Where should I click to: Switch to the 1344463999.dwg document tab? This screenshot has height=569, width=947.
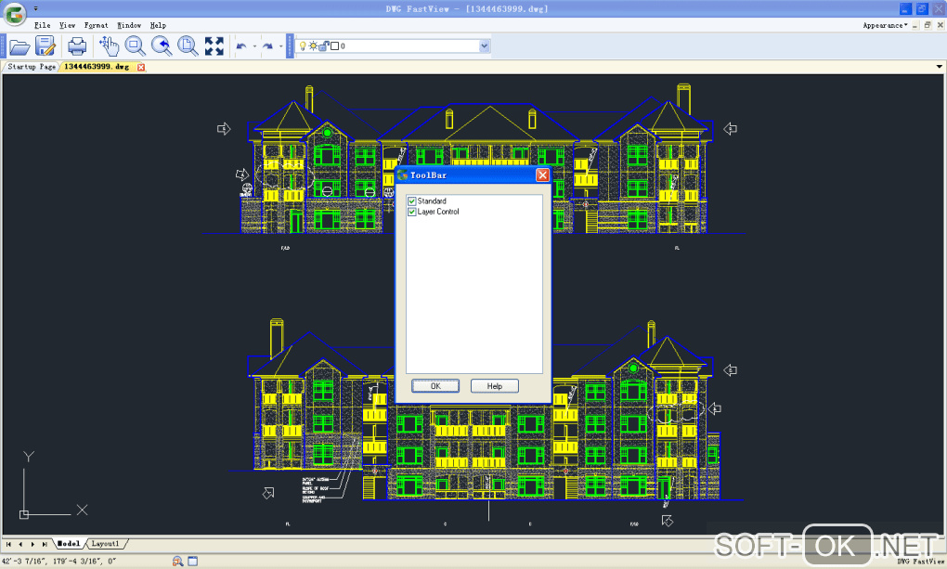[x=97, y=67]
